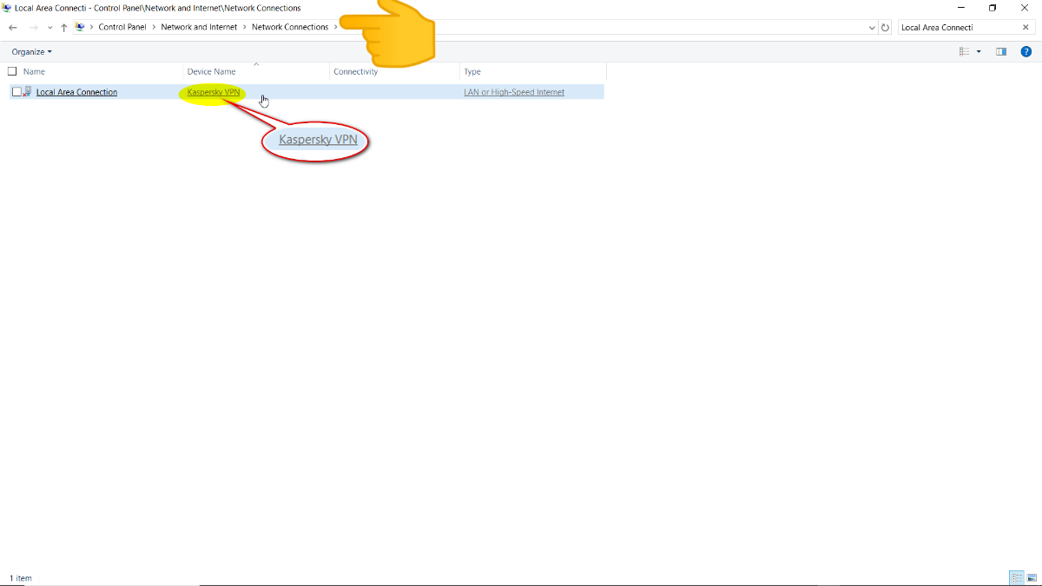Navigate to Network and Internet breadcrumb
The height and width of the screenshot is (586, 1042).
click(x=199, y=27)
